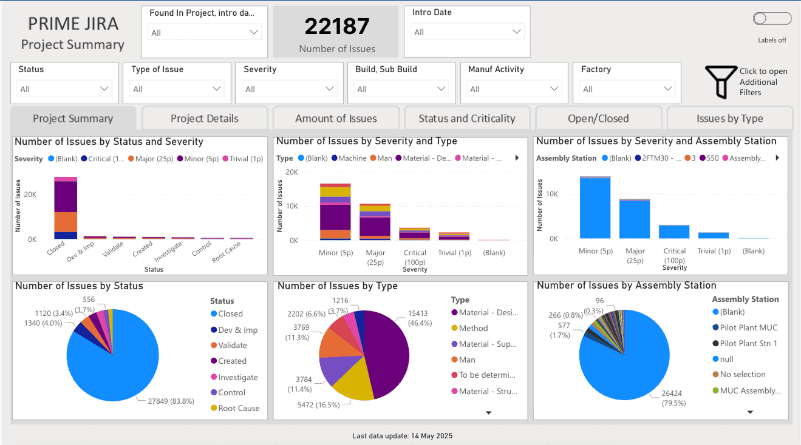Click the Last data update text
Viewport: 801px width, 445px height.
[x=402, y=436]
